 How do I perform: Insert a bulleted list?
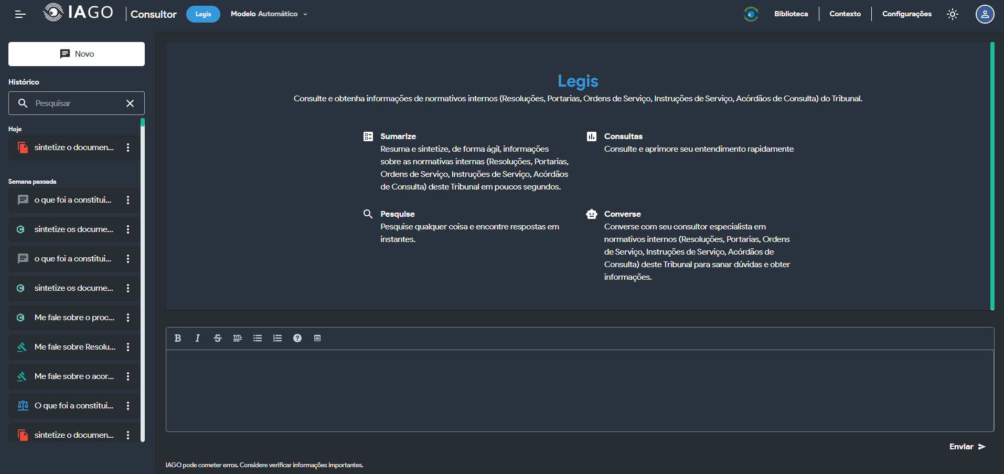[x=258, y=339]
